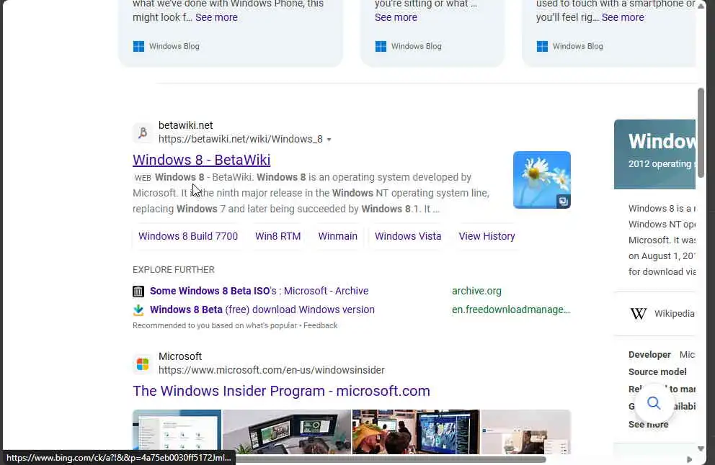Open the second Insider image with monitors

[x=287, y=432]
